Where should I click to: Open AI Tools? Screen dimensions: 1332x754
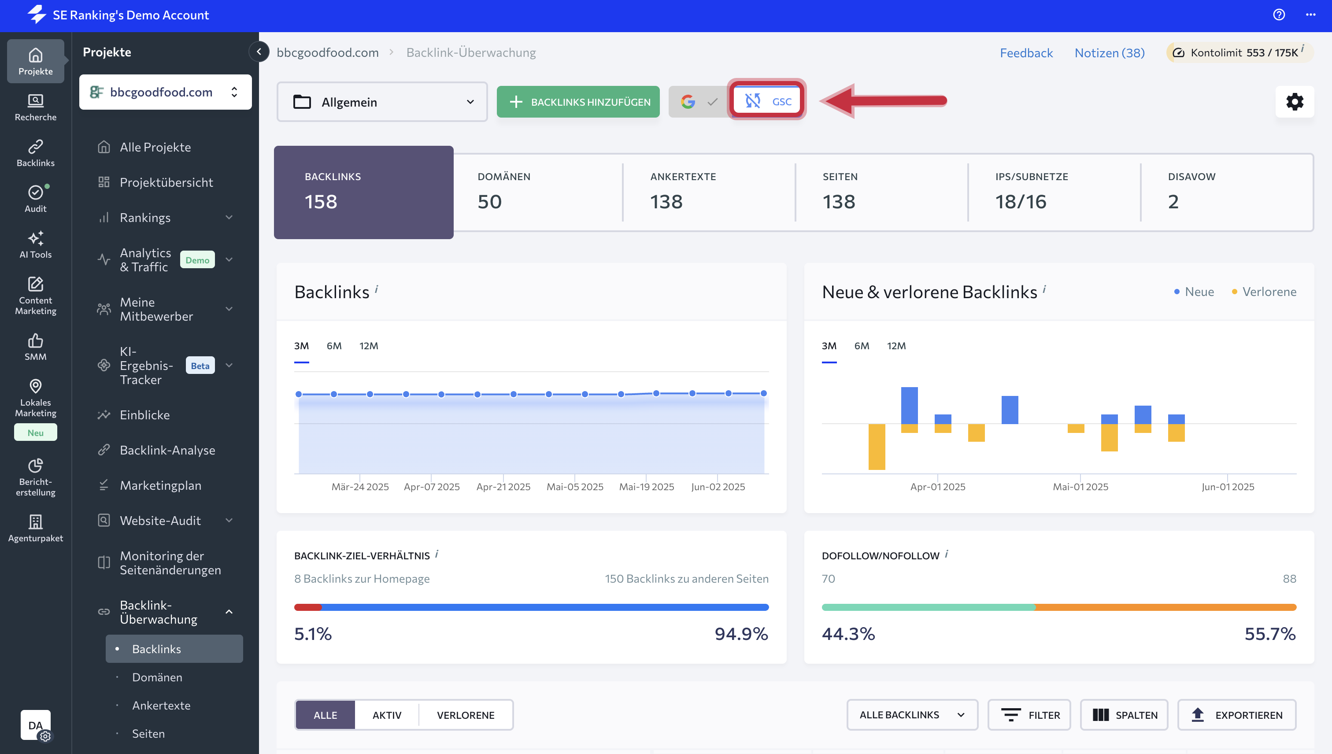[x=35, y=244]
